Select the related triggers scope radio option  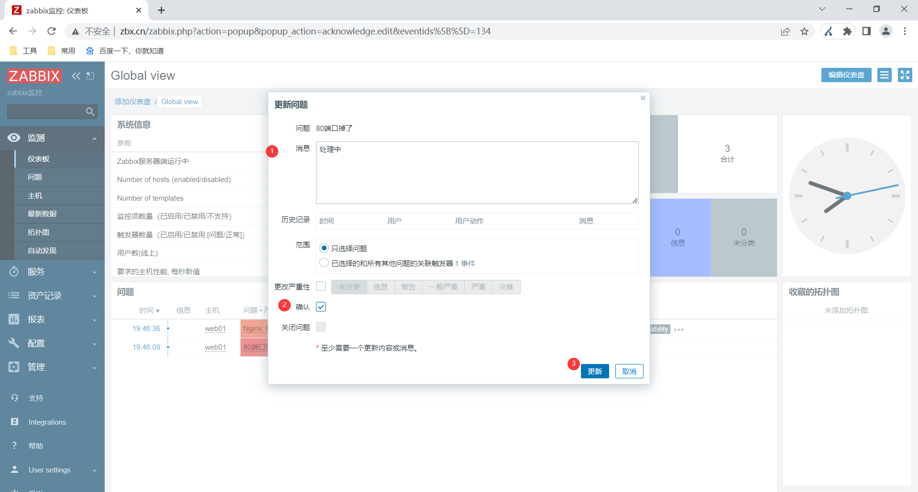pyautogui.click(x=324, y=263)
